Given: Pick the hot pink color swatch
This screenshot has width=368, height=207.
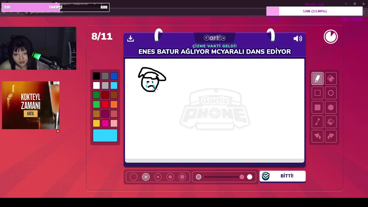Looking at the screenshot, I should tap(105, 123).
